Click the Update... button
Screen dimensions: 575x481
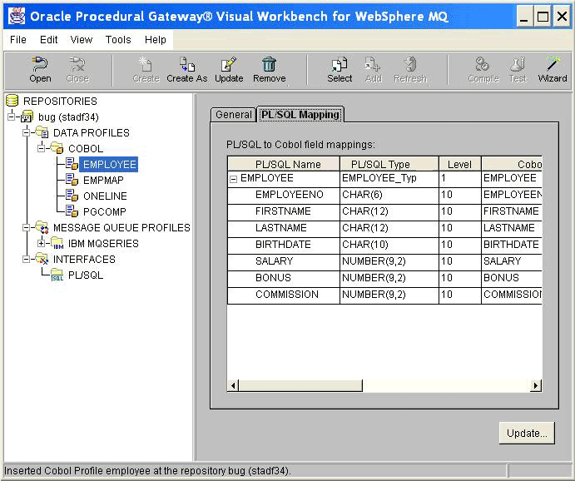527,434
